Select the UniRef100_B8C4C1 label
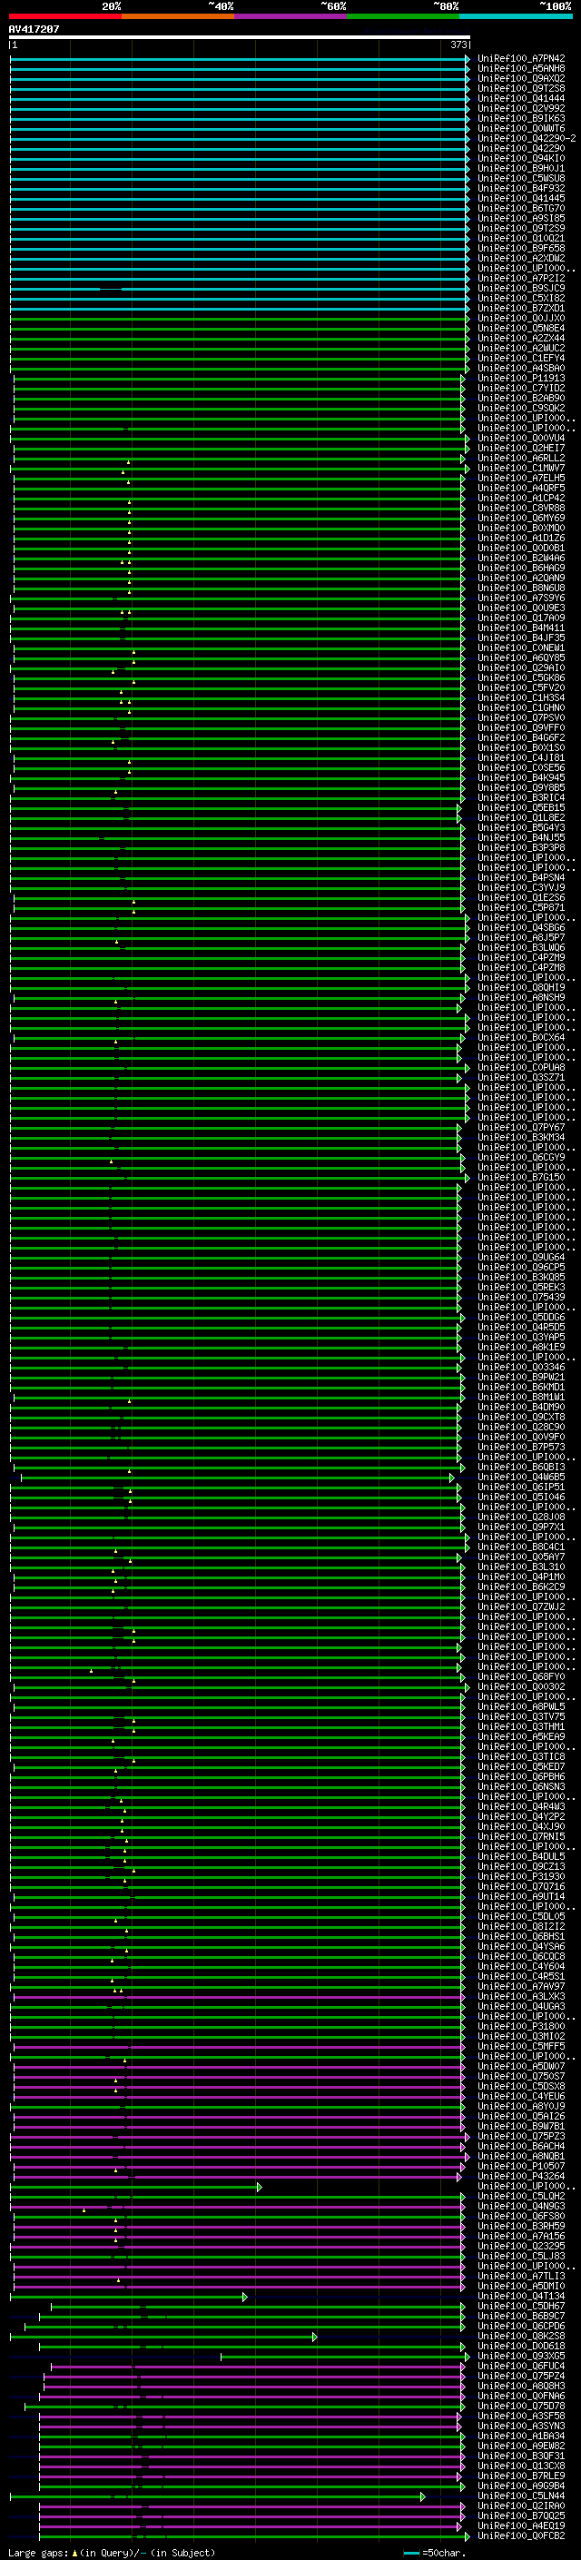Viewport: 581px width, 2560px height. click(520, 1547)
